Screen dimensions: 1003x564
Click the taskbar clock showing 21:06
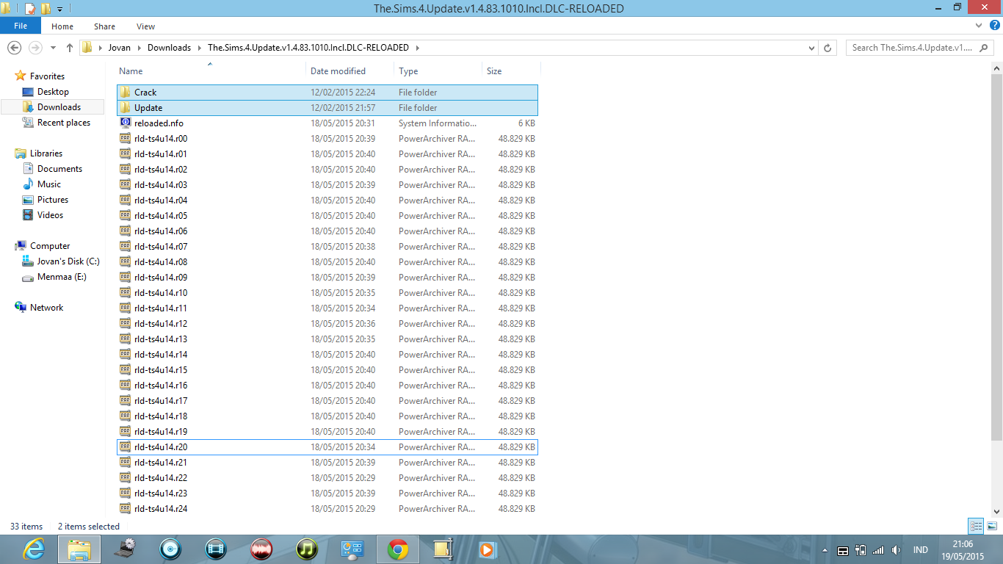(x=963, y=544)
